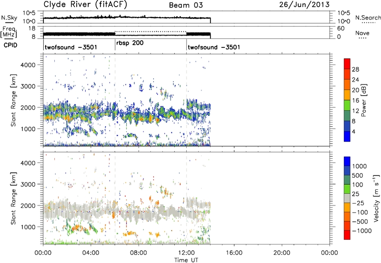Select the yellow 16–20 dB Power colorbar segment
This screenshot has width=381, height=263.
347,94
